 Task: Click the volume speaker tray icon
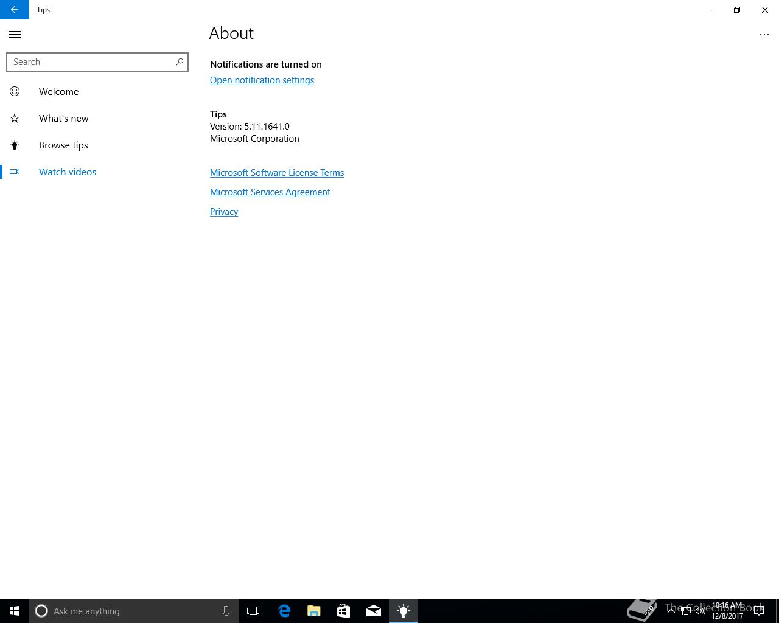point(700,611)
